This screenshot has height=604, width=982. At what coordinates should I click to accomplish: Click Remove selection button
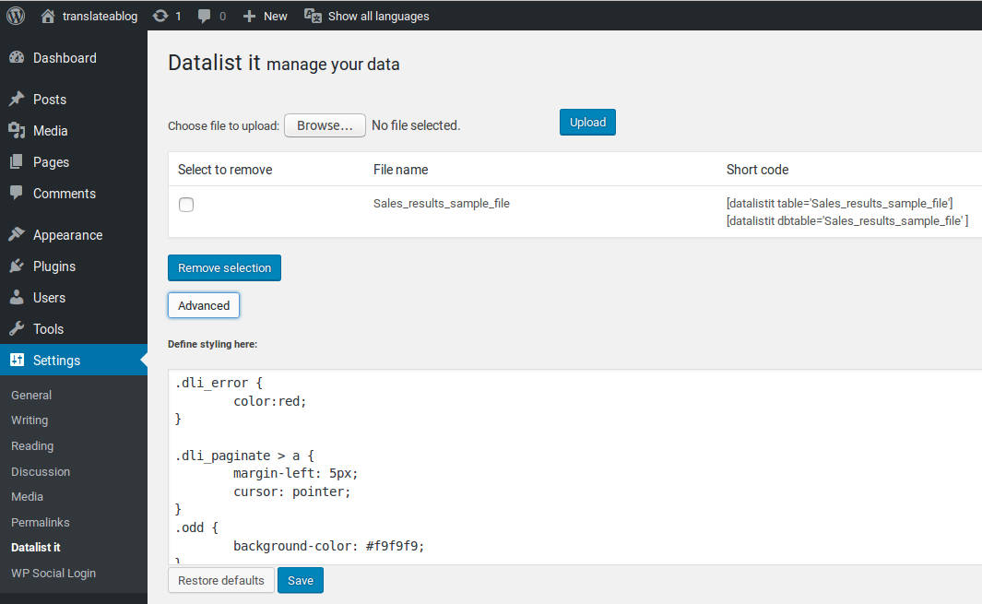point(224,267)
